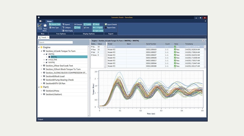Select CYCLE_TIME in the tree
244x136 pixels.
pyautogui.click(x=53, y=60)
